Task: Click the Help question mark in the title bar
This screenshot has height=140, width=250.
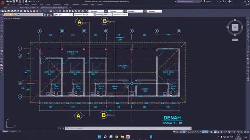Action: pos(229,2)
